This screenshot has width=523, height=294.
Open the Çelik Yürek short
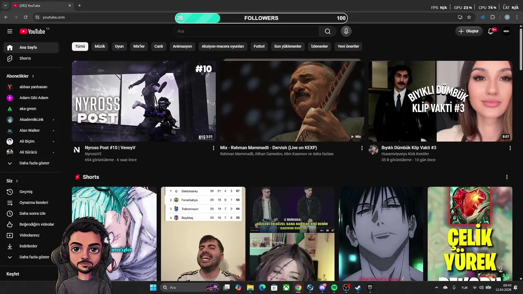tap(470, 234)
